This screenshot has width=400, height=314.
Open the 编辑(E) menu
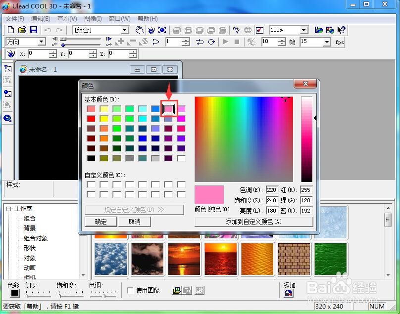point(41,19)
